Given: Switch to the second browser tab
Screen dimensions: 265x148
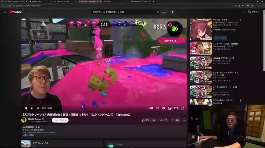Looking at the screenshot, I should (x=41, y=1).
